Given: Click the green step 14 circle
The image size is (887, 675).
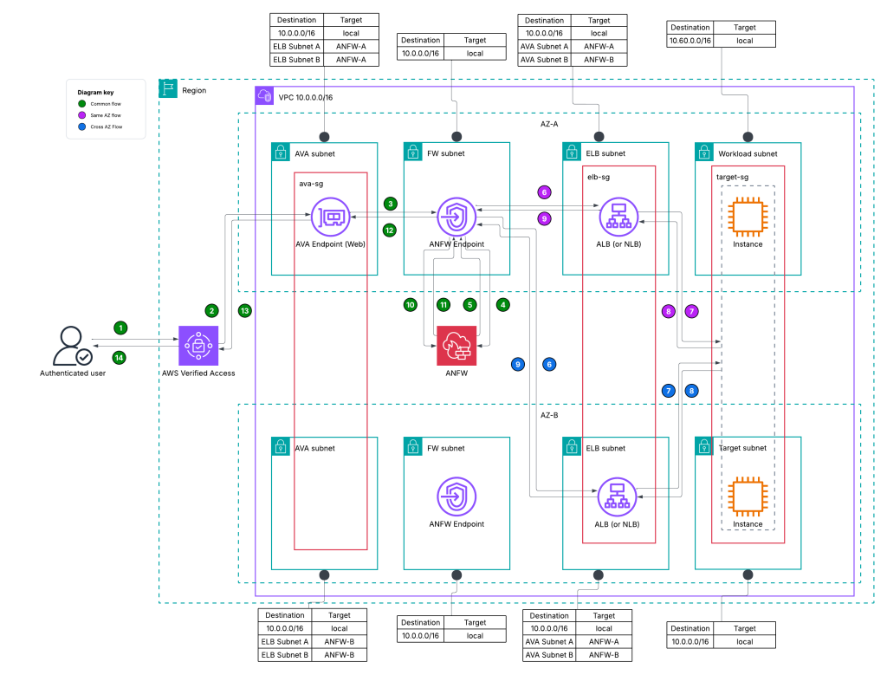Looking at the screenshot, I should pos(119,358).
